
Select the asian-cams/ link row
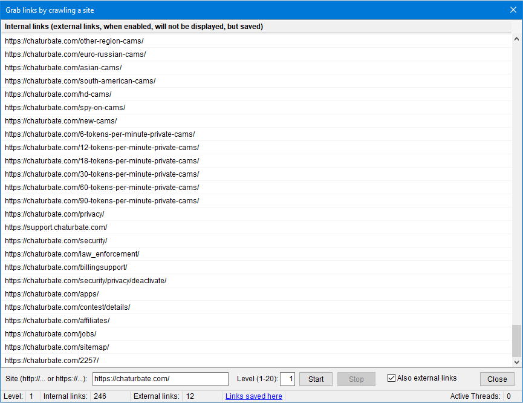pyautogui.click(x=256, y=68)
